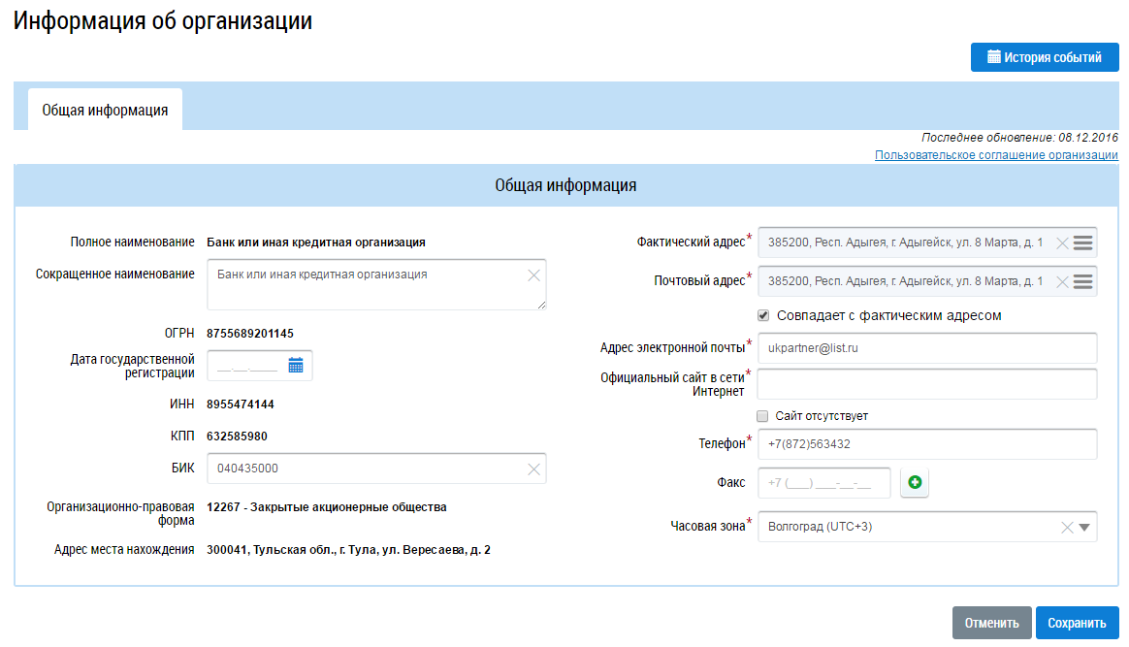
Task: Click the phone number input field
Action: pos(926,444)
